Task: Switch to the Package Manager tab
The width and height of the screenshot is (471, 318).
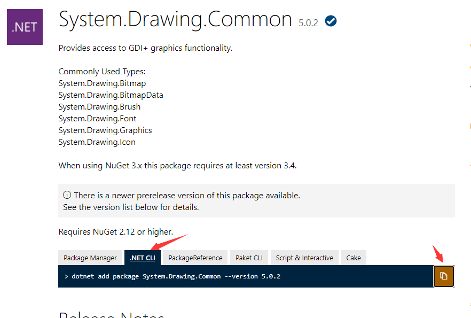Action: (x=90, y=257)
